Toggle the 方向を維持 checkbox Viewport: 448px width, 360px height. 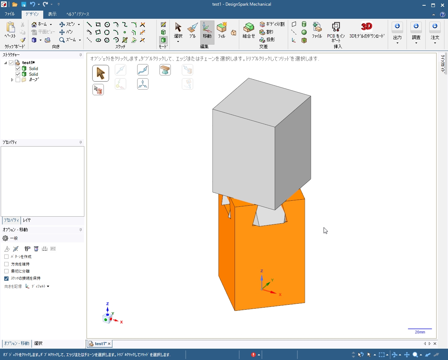pos(6,264)
